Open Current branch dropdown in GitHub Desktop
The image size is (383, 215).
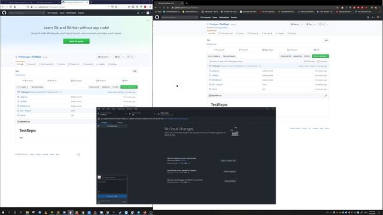[142, 113]
